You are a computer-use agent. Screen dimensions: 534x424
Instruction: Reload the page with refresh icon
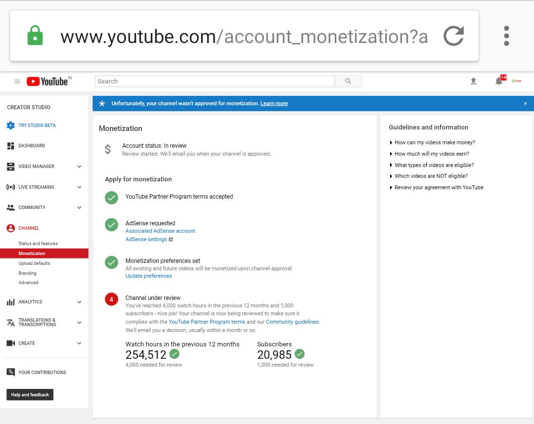(x=453, y=36)
